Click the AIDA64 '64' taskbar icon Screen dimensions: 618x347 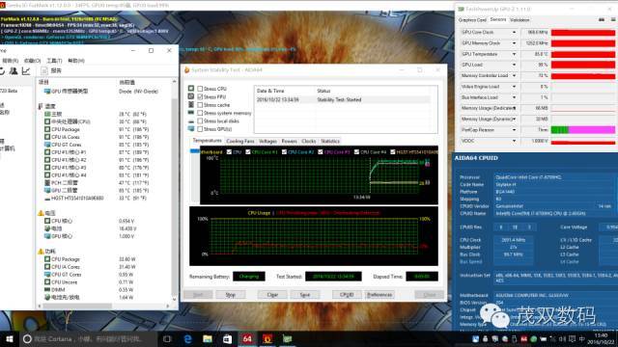[247, 338]
